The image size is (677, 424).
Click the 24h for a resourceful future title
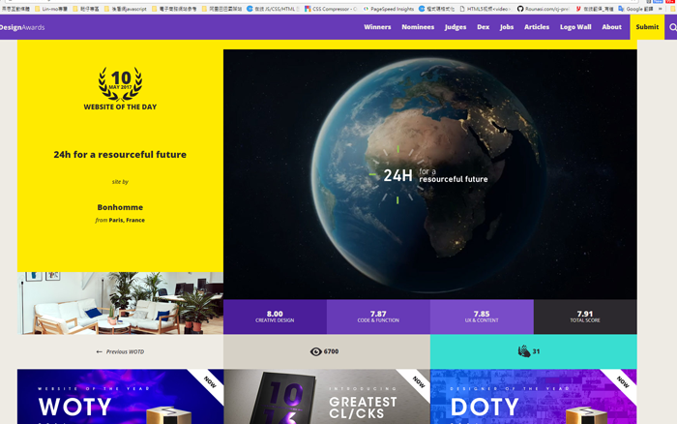120,154
